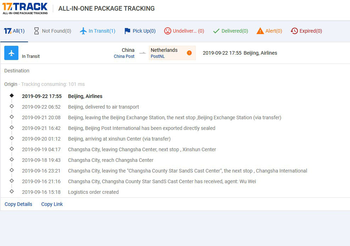The height and width of the screenshot is (246, 350).
Task: Click the hourglass Not Found icon
Action: [x=37, y=31]
